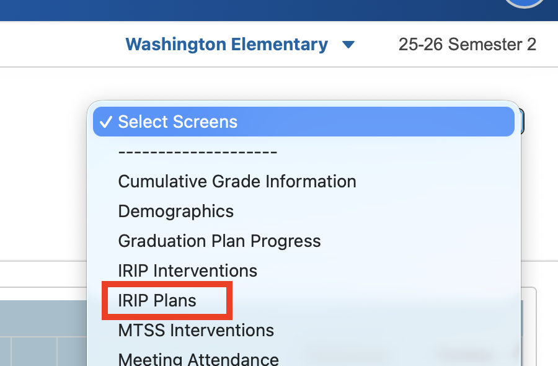The width and height of the screenshot is (558, 366).
Task: Select "Cumulative Grade Information" screen option
Action: (237, 181)
